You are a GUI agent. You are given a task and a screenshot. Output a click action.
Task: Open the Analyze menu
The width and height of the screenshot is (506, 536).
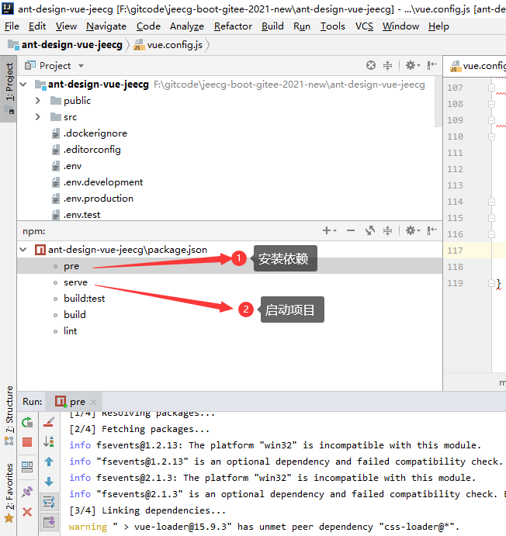click(x=187, y=26)
